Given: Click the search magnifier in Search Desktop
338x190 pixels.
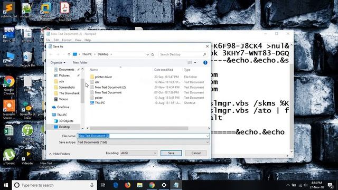Looking at the screenshot, I should point(204,54).
